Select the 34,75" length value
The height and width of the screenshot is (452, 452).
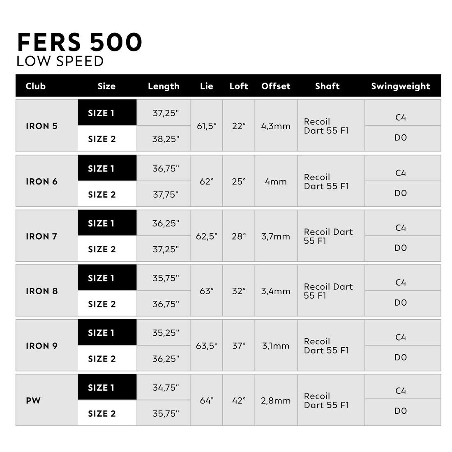pyautogui.click(x=166, y=387)
